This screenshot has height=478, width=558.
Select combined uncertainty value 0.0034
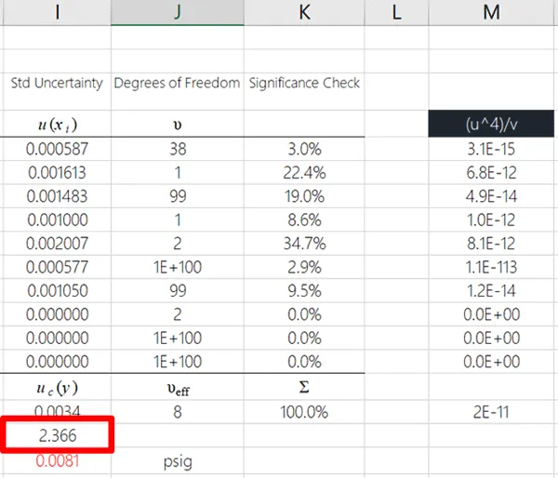[57, 412]
